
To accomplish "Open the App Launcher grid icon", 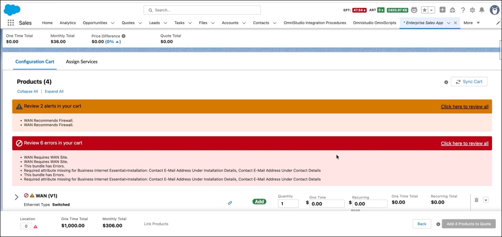I will 11,23.
